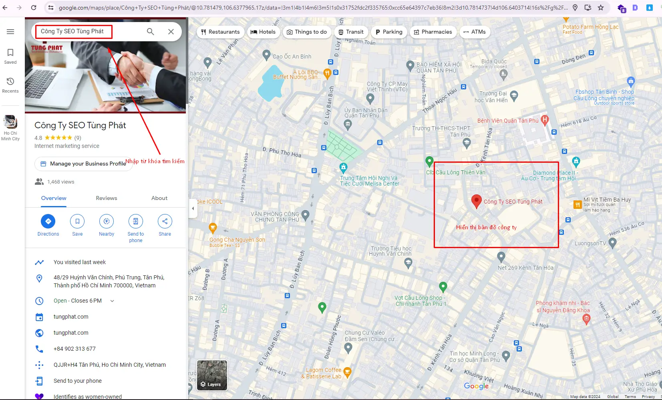662x400 pixels.
Task: Clear the search with the X icon
Action: pos(171,31)
